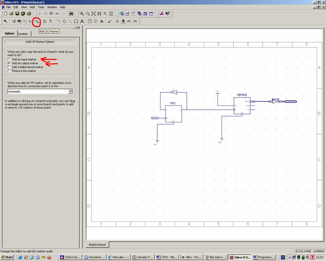Open the Automatic orientation dropdown
326x261 pixels.
[70, 91]
